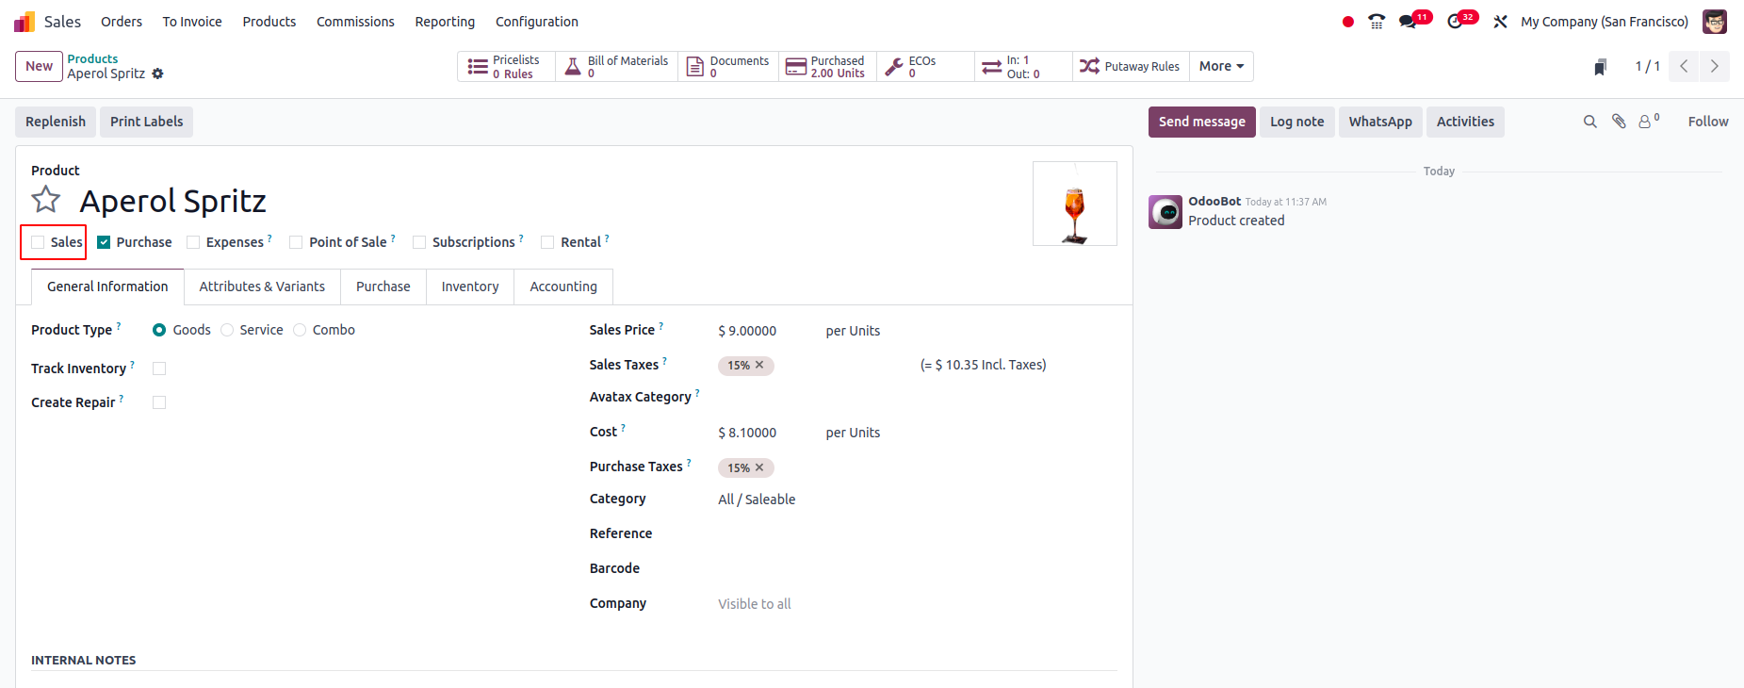This screenshot has width=1744, height=688.
Task: Go to the previous record arrow
Action: click(x=1684, y=66)
